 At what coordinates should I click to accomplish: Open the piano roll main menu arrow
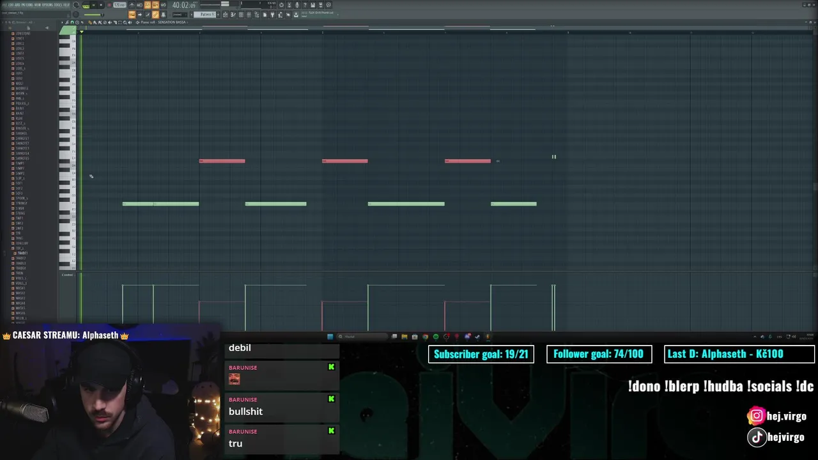[x=62, y=22]
